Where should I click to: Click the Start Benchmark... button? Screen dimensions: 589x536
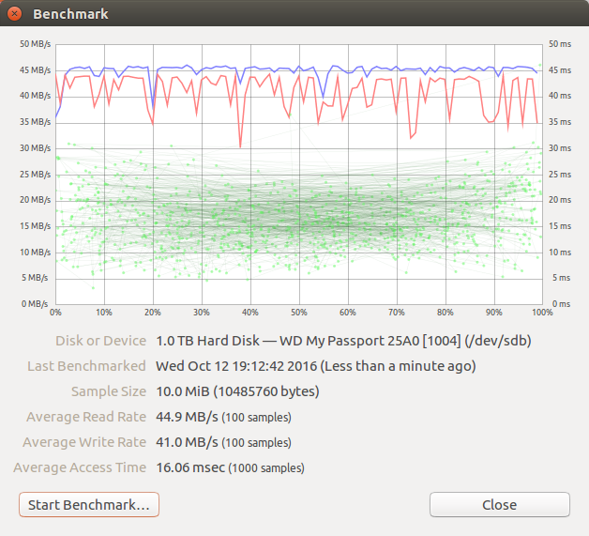(x=89, y=504)
